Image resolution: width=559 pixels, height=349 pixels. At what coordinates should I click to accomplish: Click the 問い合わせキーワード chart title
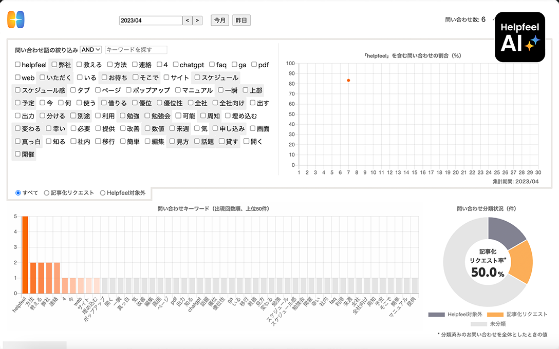[213, 209]
